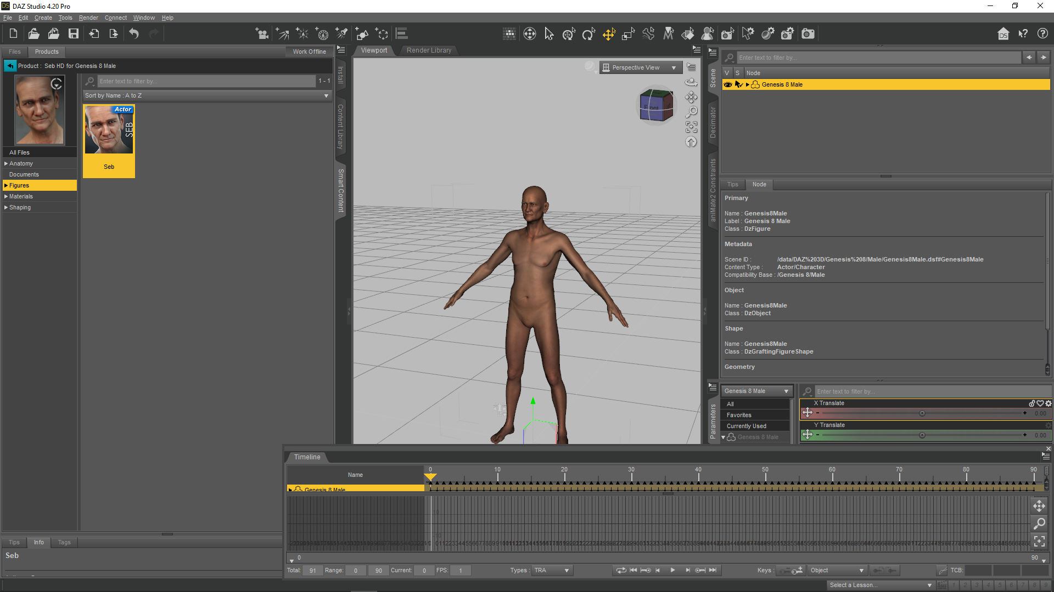Click the Save floppy disk icon
Viewport: 1054px width, 592px height.
coord(73,34)
